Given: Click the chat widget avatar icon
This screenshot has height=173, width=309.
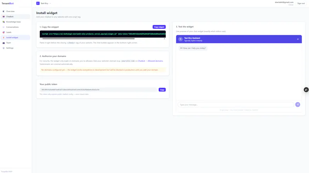Looking at the screenshot, I should pyautogui.click(x=180, y=39).
